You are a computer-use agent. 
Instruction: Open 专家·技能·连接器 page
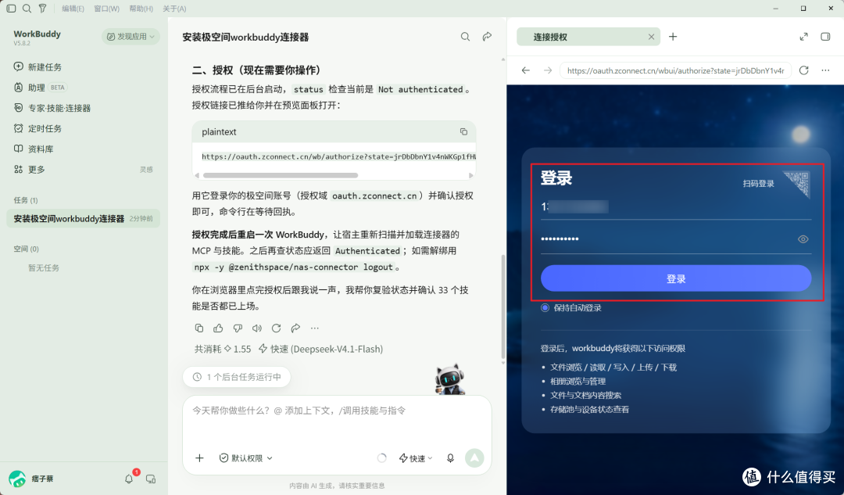point(52,108)
